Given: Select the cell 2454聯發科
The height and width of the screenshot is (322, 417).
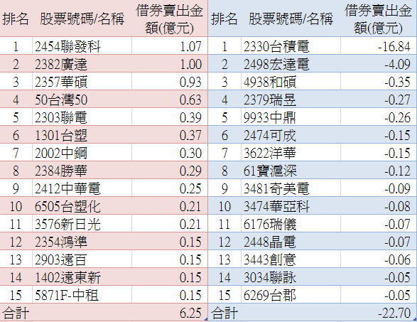Looking at the screenshot, I should tap(82, 46).
